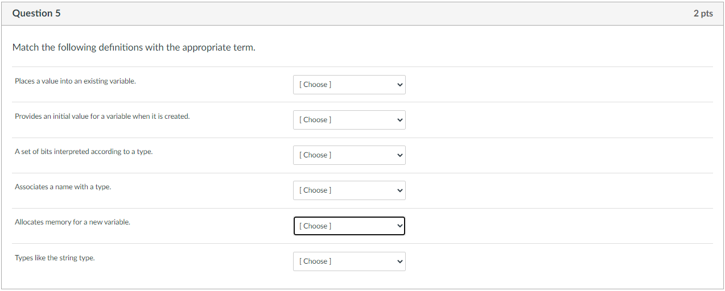This screenshot has height=291, width=725.
Task: Click the '2 pts' point value label
Action: (703, 14)
